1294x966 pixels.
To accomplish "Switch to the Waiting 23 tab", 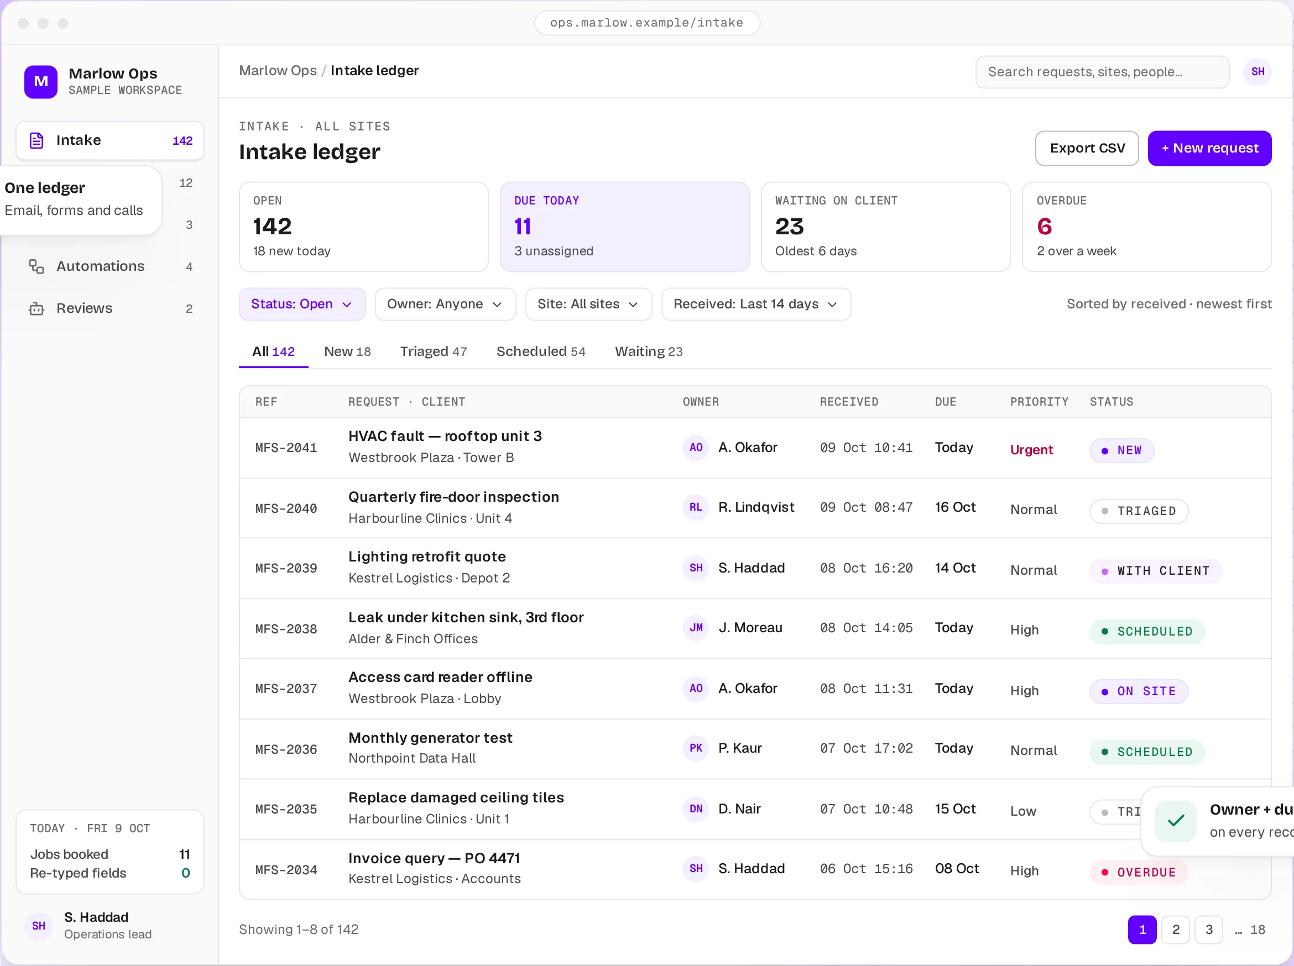I will 649,351.
